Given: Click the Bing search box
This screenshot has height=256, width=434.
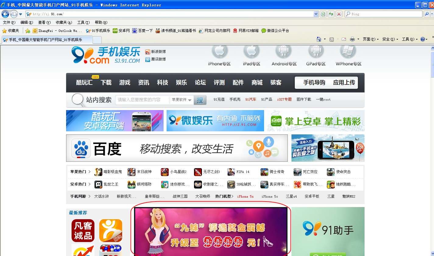Looking at the screenshot, I should point(384,14).
